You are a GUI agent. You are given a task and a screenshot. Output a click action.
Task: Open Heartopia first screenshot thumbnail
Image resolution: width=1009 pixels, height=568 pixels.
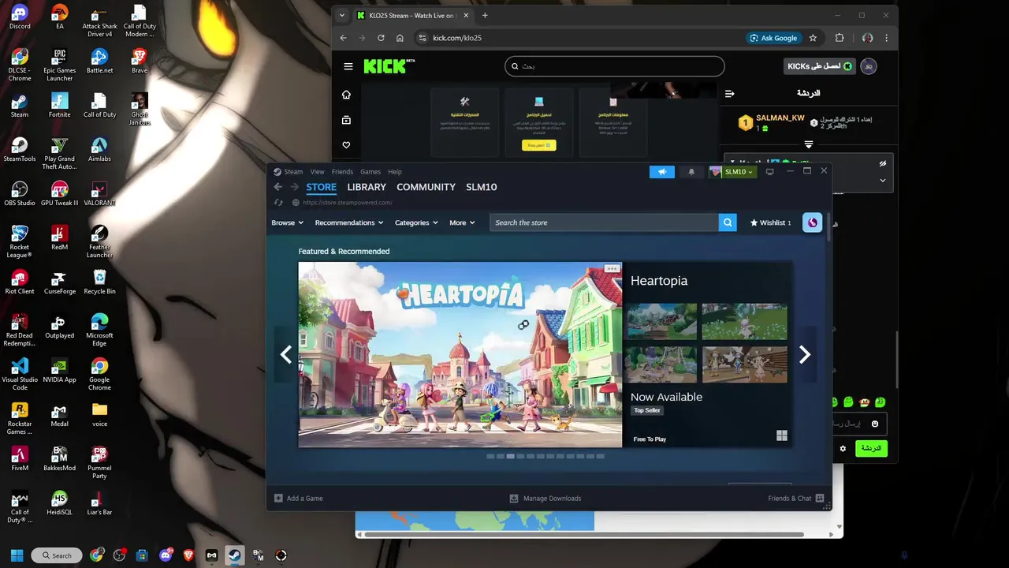(x=661, y=321)
